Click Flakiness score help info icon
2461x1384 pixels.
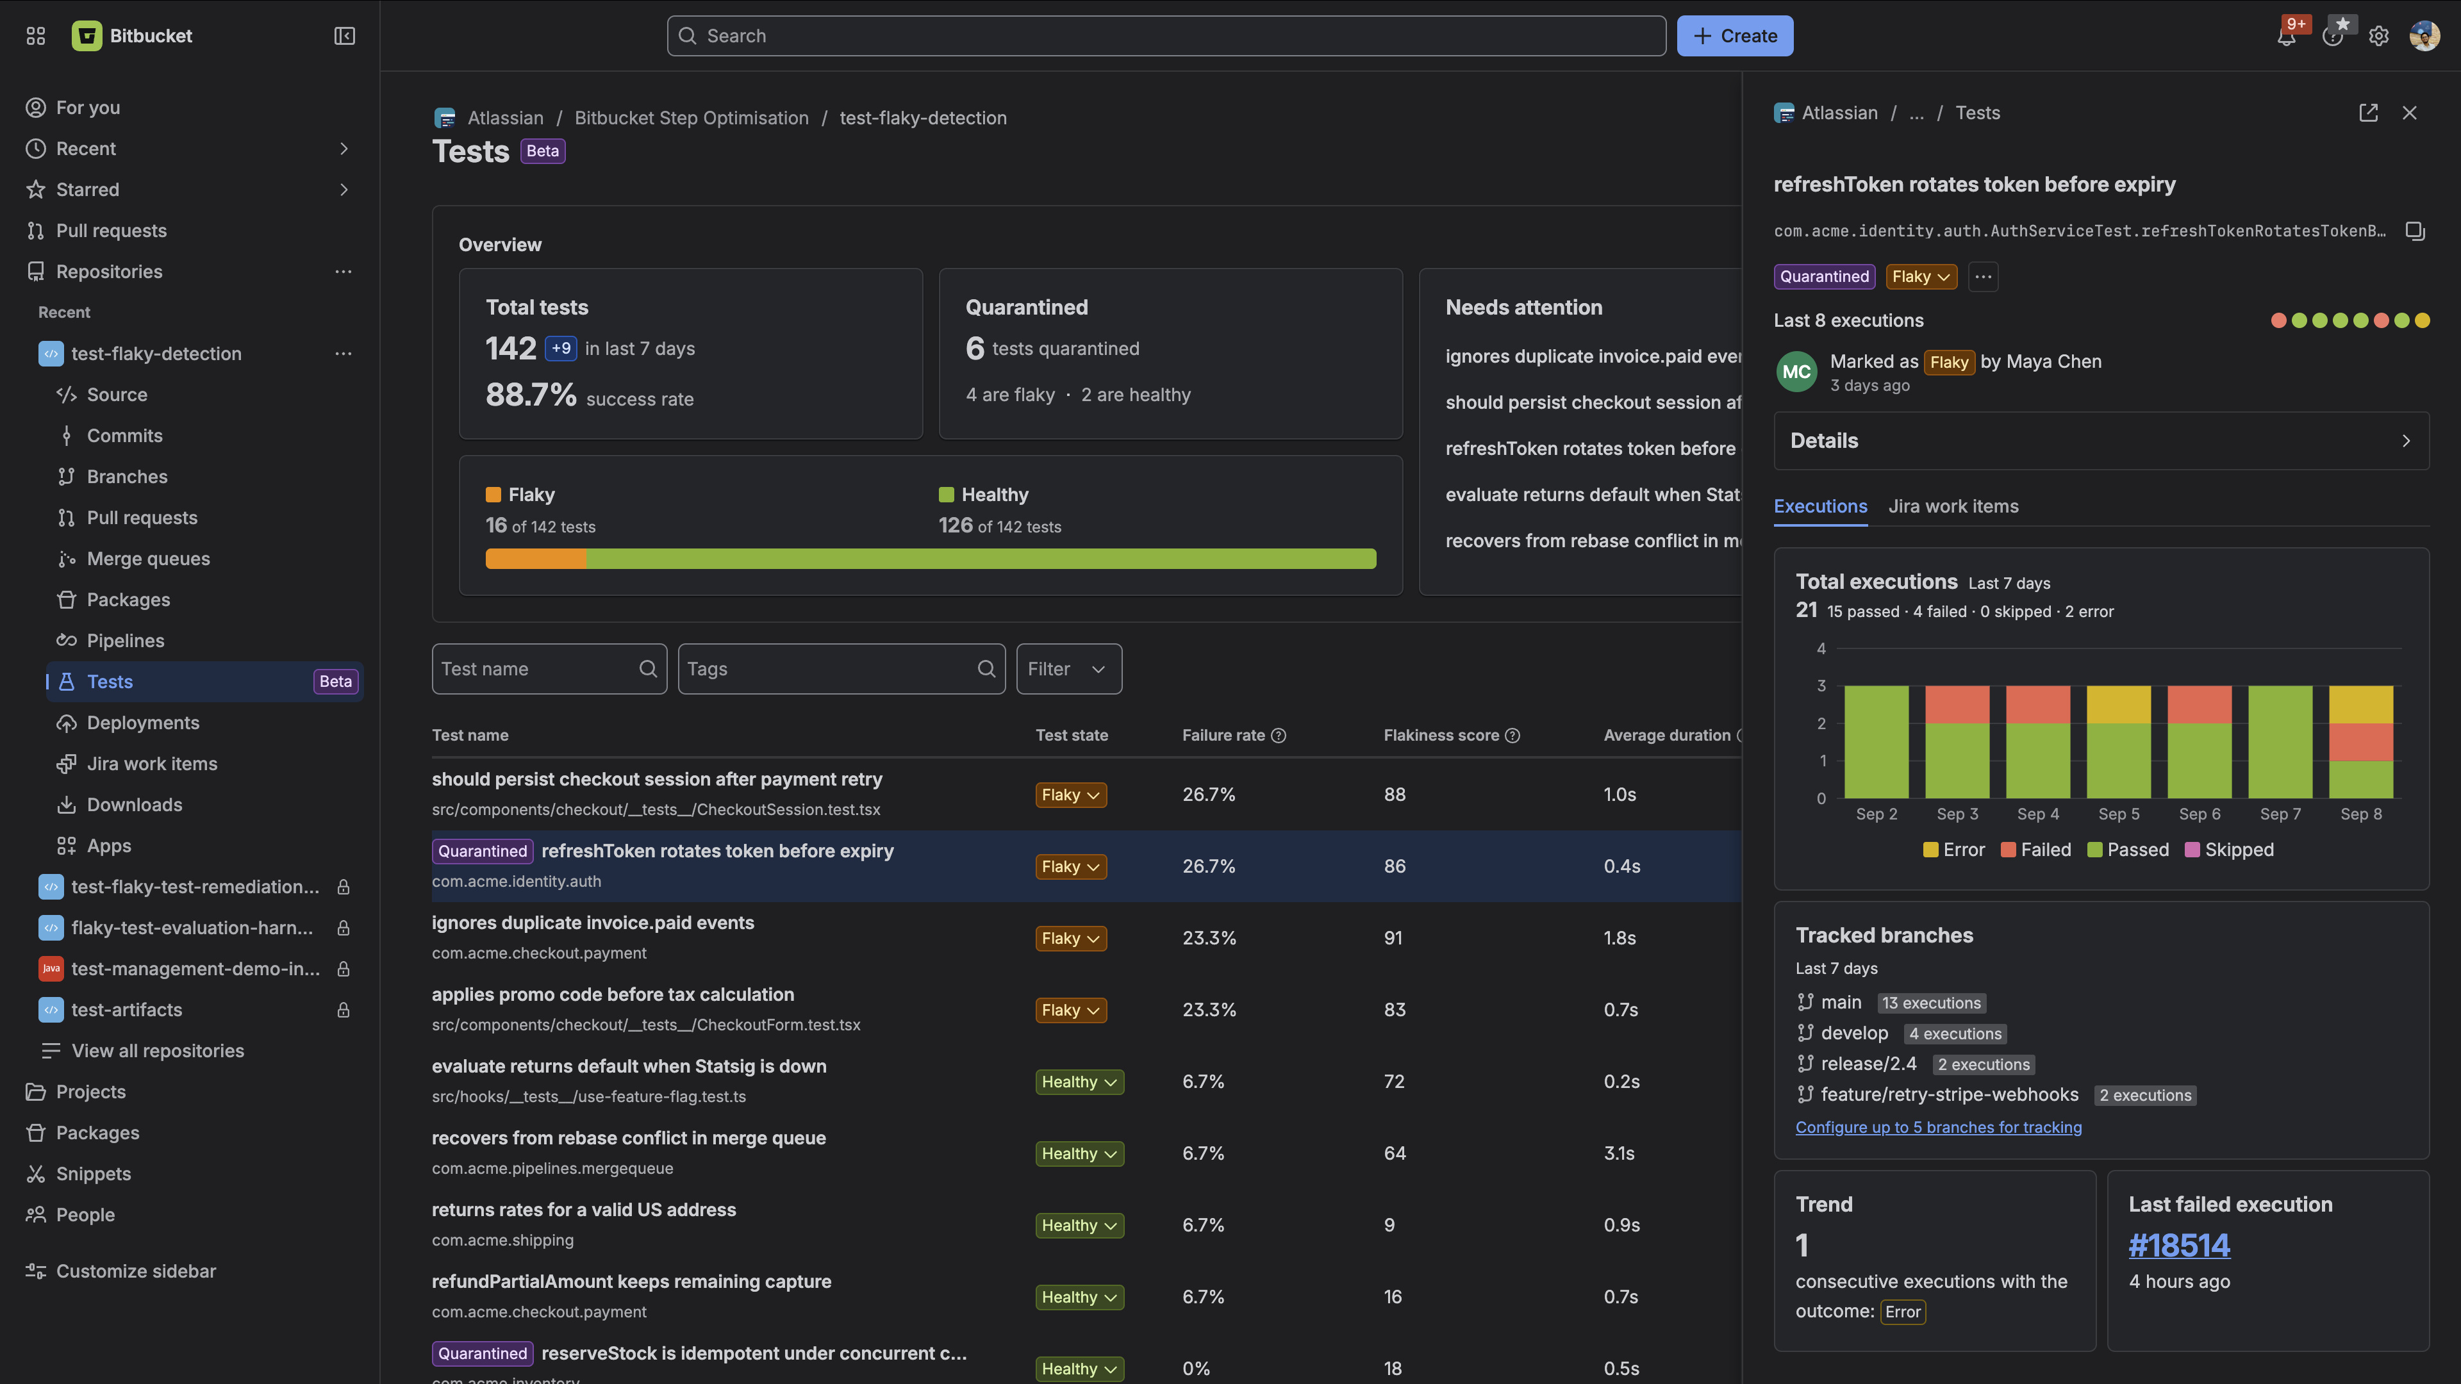click(1512, 734)
